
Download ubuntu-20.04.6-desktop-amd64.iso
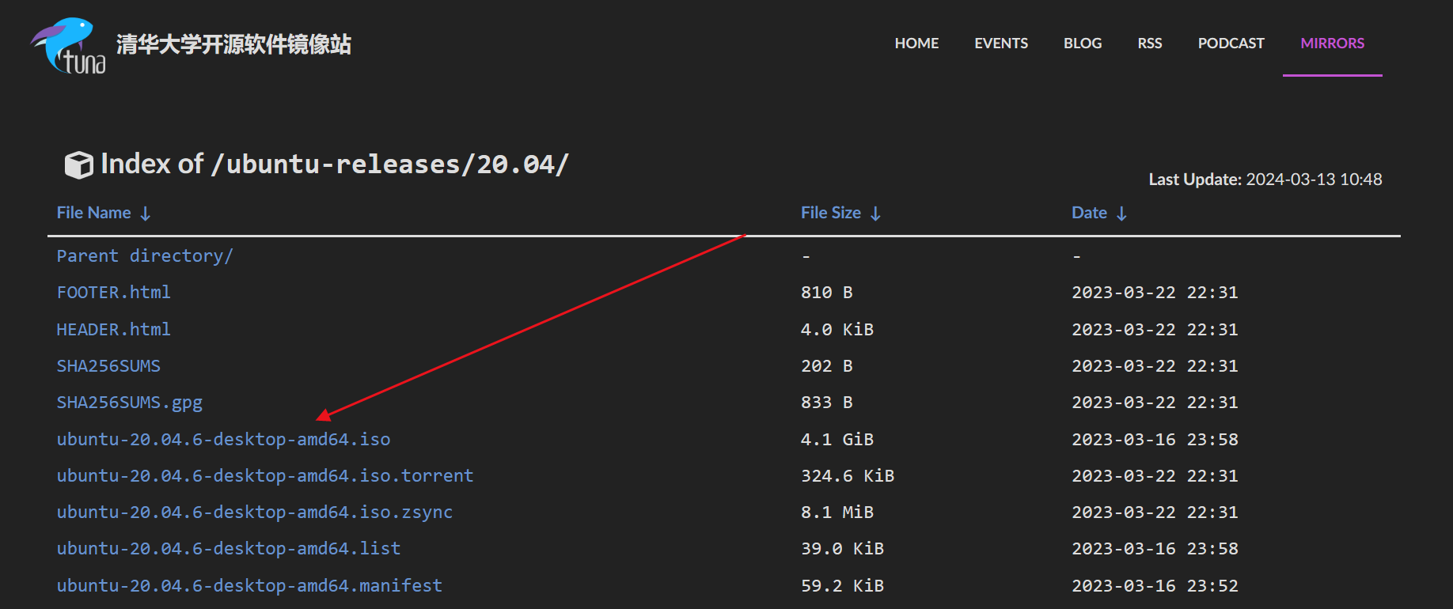click(223, 439)
